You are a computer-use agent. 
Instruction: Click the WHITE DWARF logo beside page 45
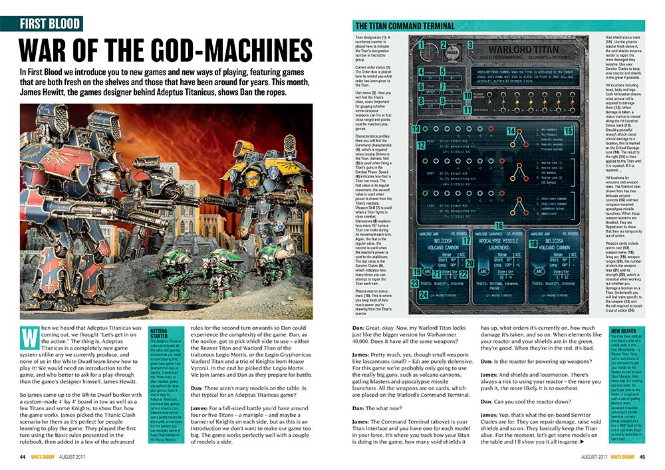(622, 457)
